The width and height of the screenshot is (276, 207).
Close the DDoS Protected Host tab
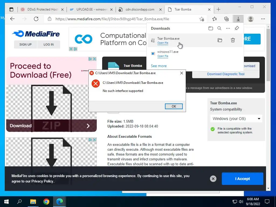62,9
